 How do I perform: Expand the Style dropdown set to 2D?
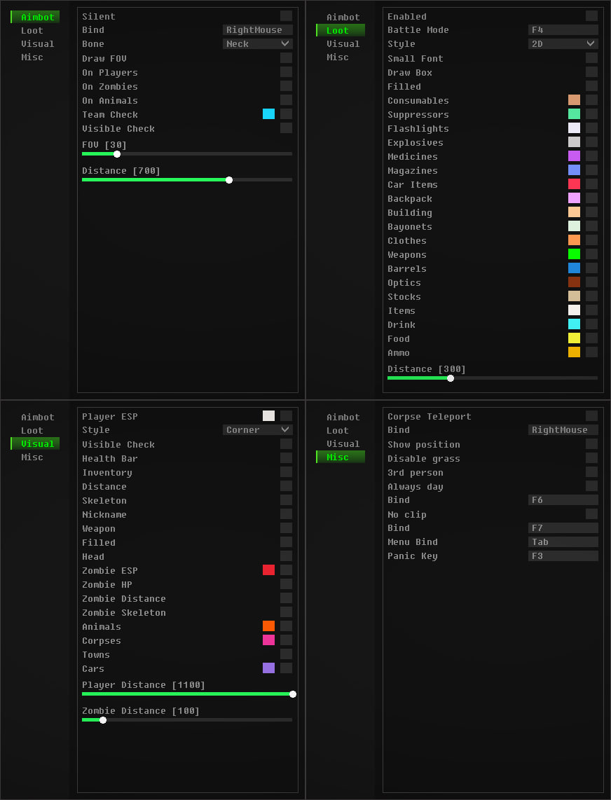point(563,43)
